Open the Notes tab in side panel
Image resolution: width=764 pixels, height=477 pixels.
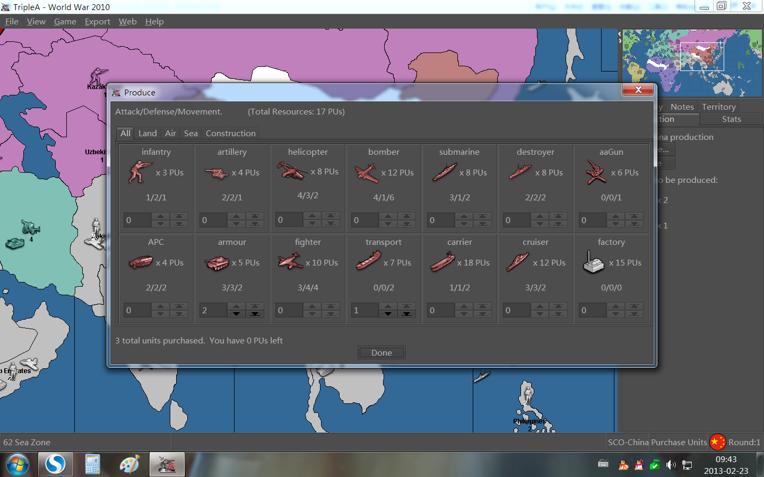click(682, 107)
